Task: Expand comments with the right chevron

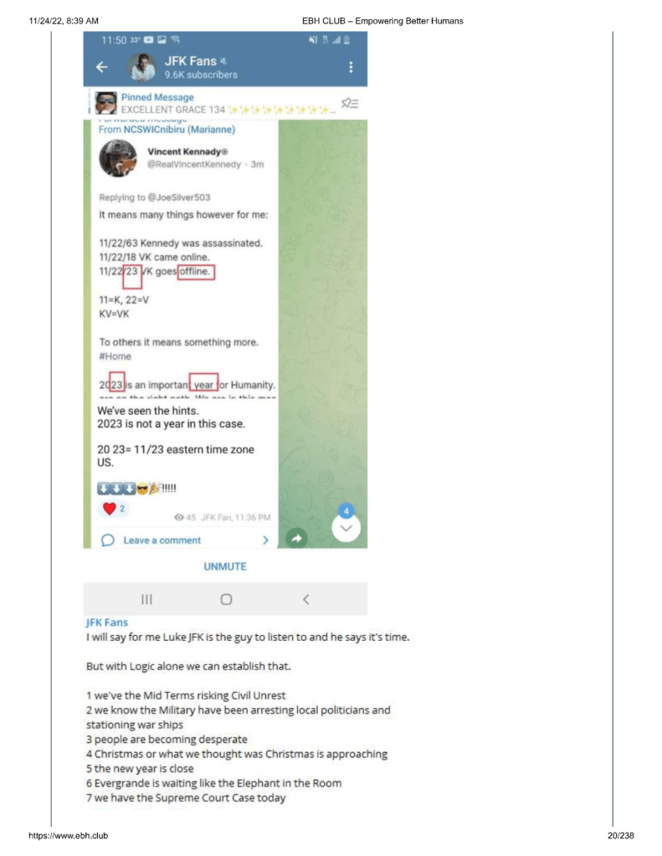Action: 265,541
